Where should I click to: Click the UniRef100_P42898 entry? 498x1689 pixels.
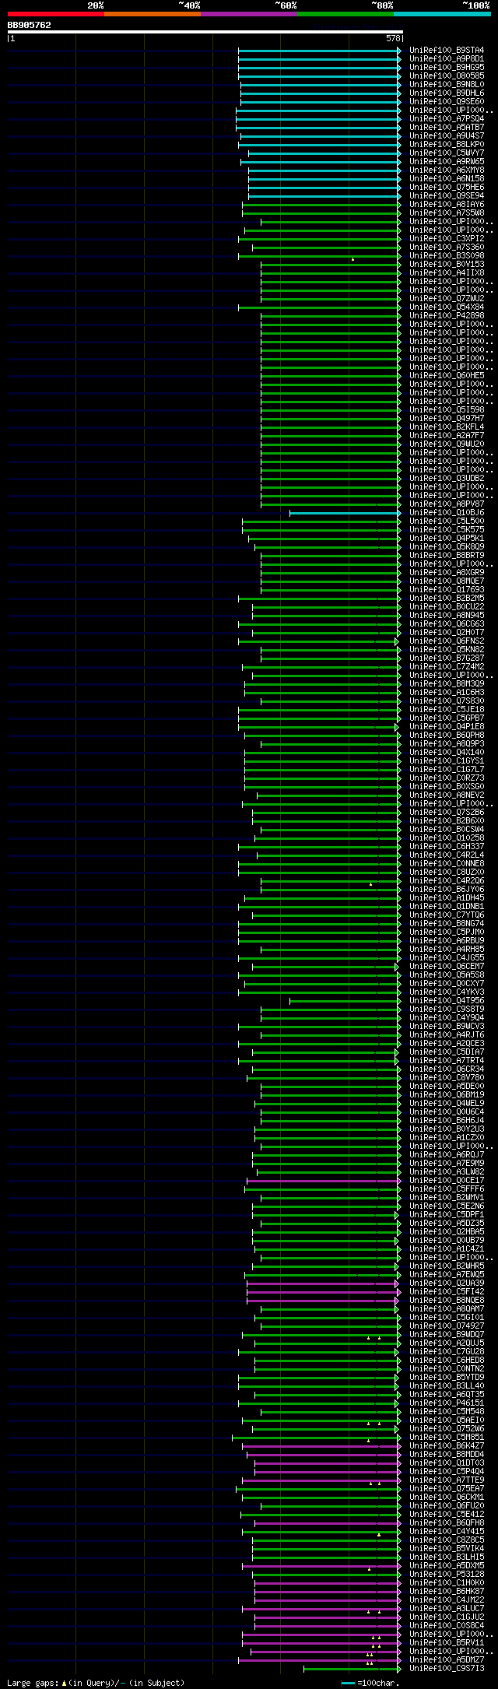pyautogui.click(x=447, y=316)
